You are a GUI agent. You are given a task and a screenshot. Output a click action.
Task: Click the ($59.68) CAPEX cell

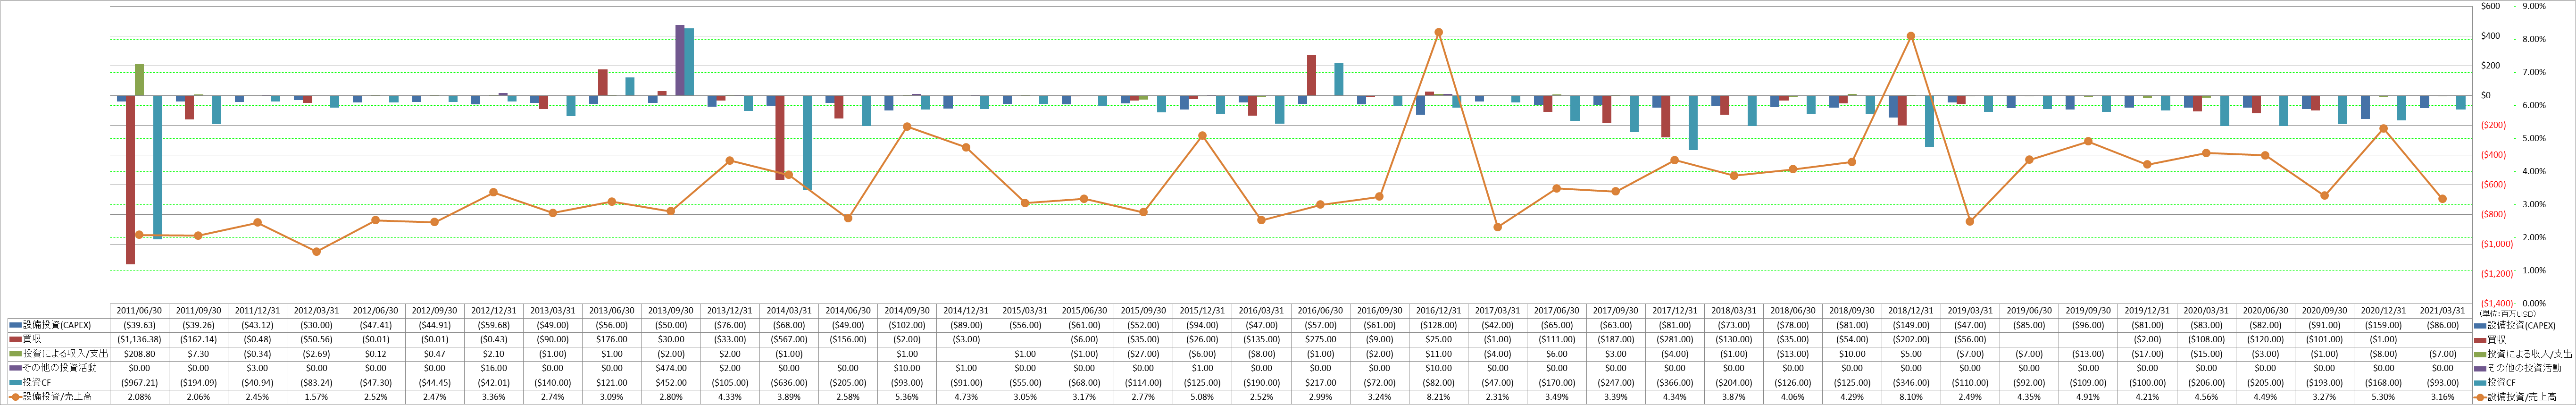point(494,325)
